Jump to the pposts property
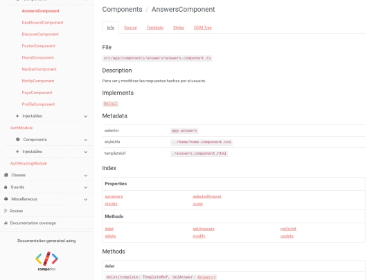374x280 pixels. pyautogui.click(x=111, y=204)
